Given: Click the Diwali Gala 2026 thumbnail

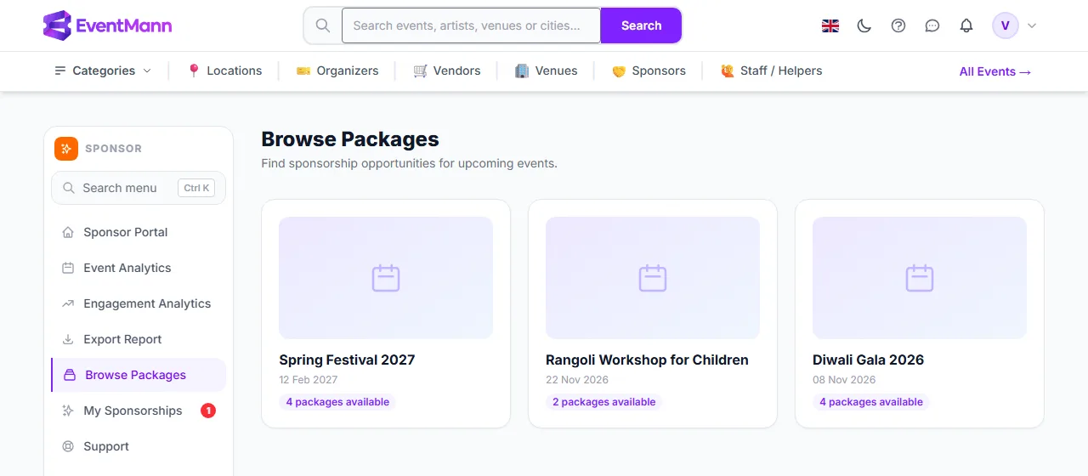Looking at the screenshot, I should (x=920, y=278).
